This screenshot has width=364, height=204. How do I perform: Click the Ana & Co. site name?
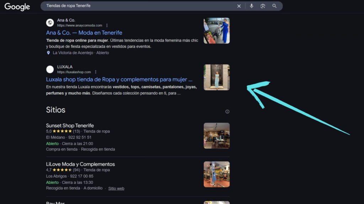[66, 20]
